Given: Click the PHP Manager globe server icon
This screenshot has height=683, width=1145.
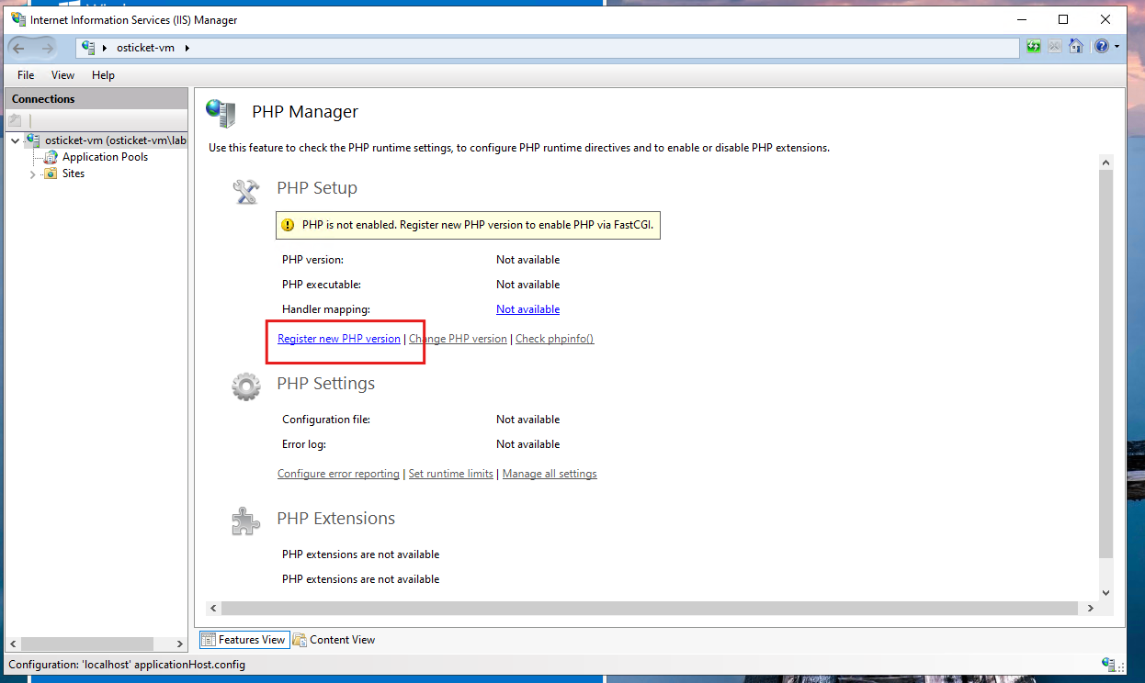Looking at the screenshot, I should click(221, 113).
